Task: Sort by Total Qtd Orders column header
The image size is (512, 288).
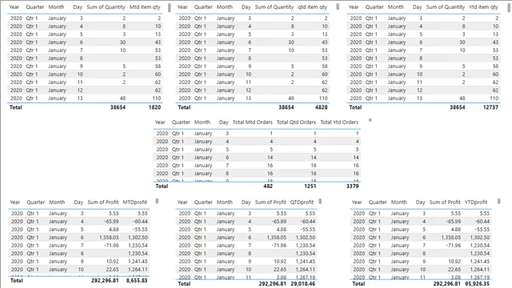Action: coord(296,122)
